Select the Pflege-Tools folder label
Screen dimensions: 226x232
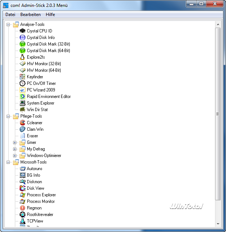(x=31, y=116)
